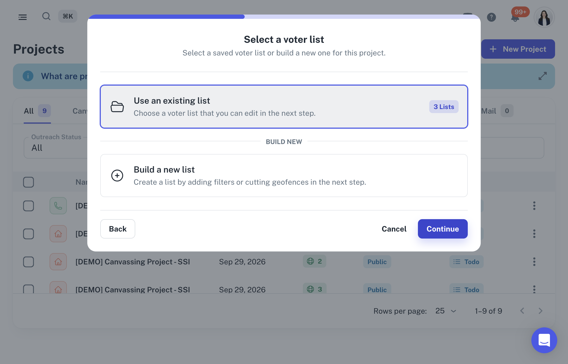Screen dimensions: 568x364
Task: Click the New Project button
Action: [518, 49]
